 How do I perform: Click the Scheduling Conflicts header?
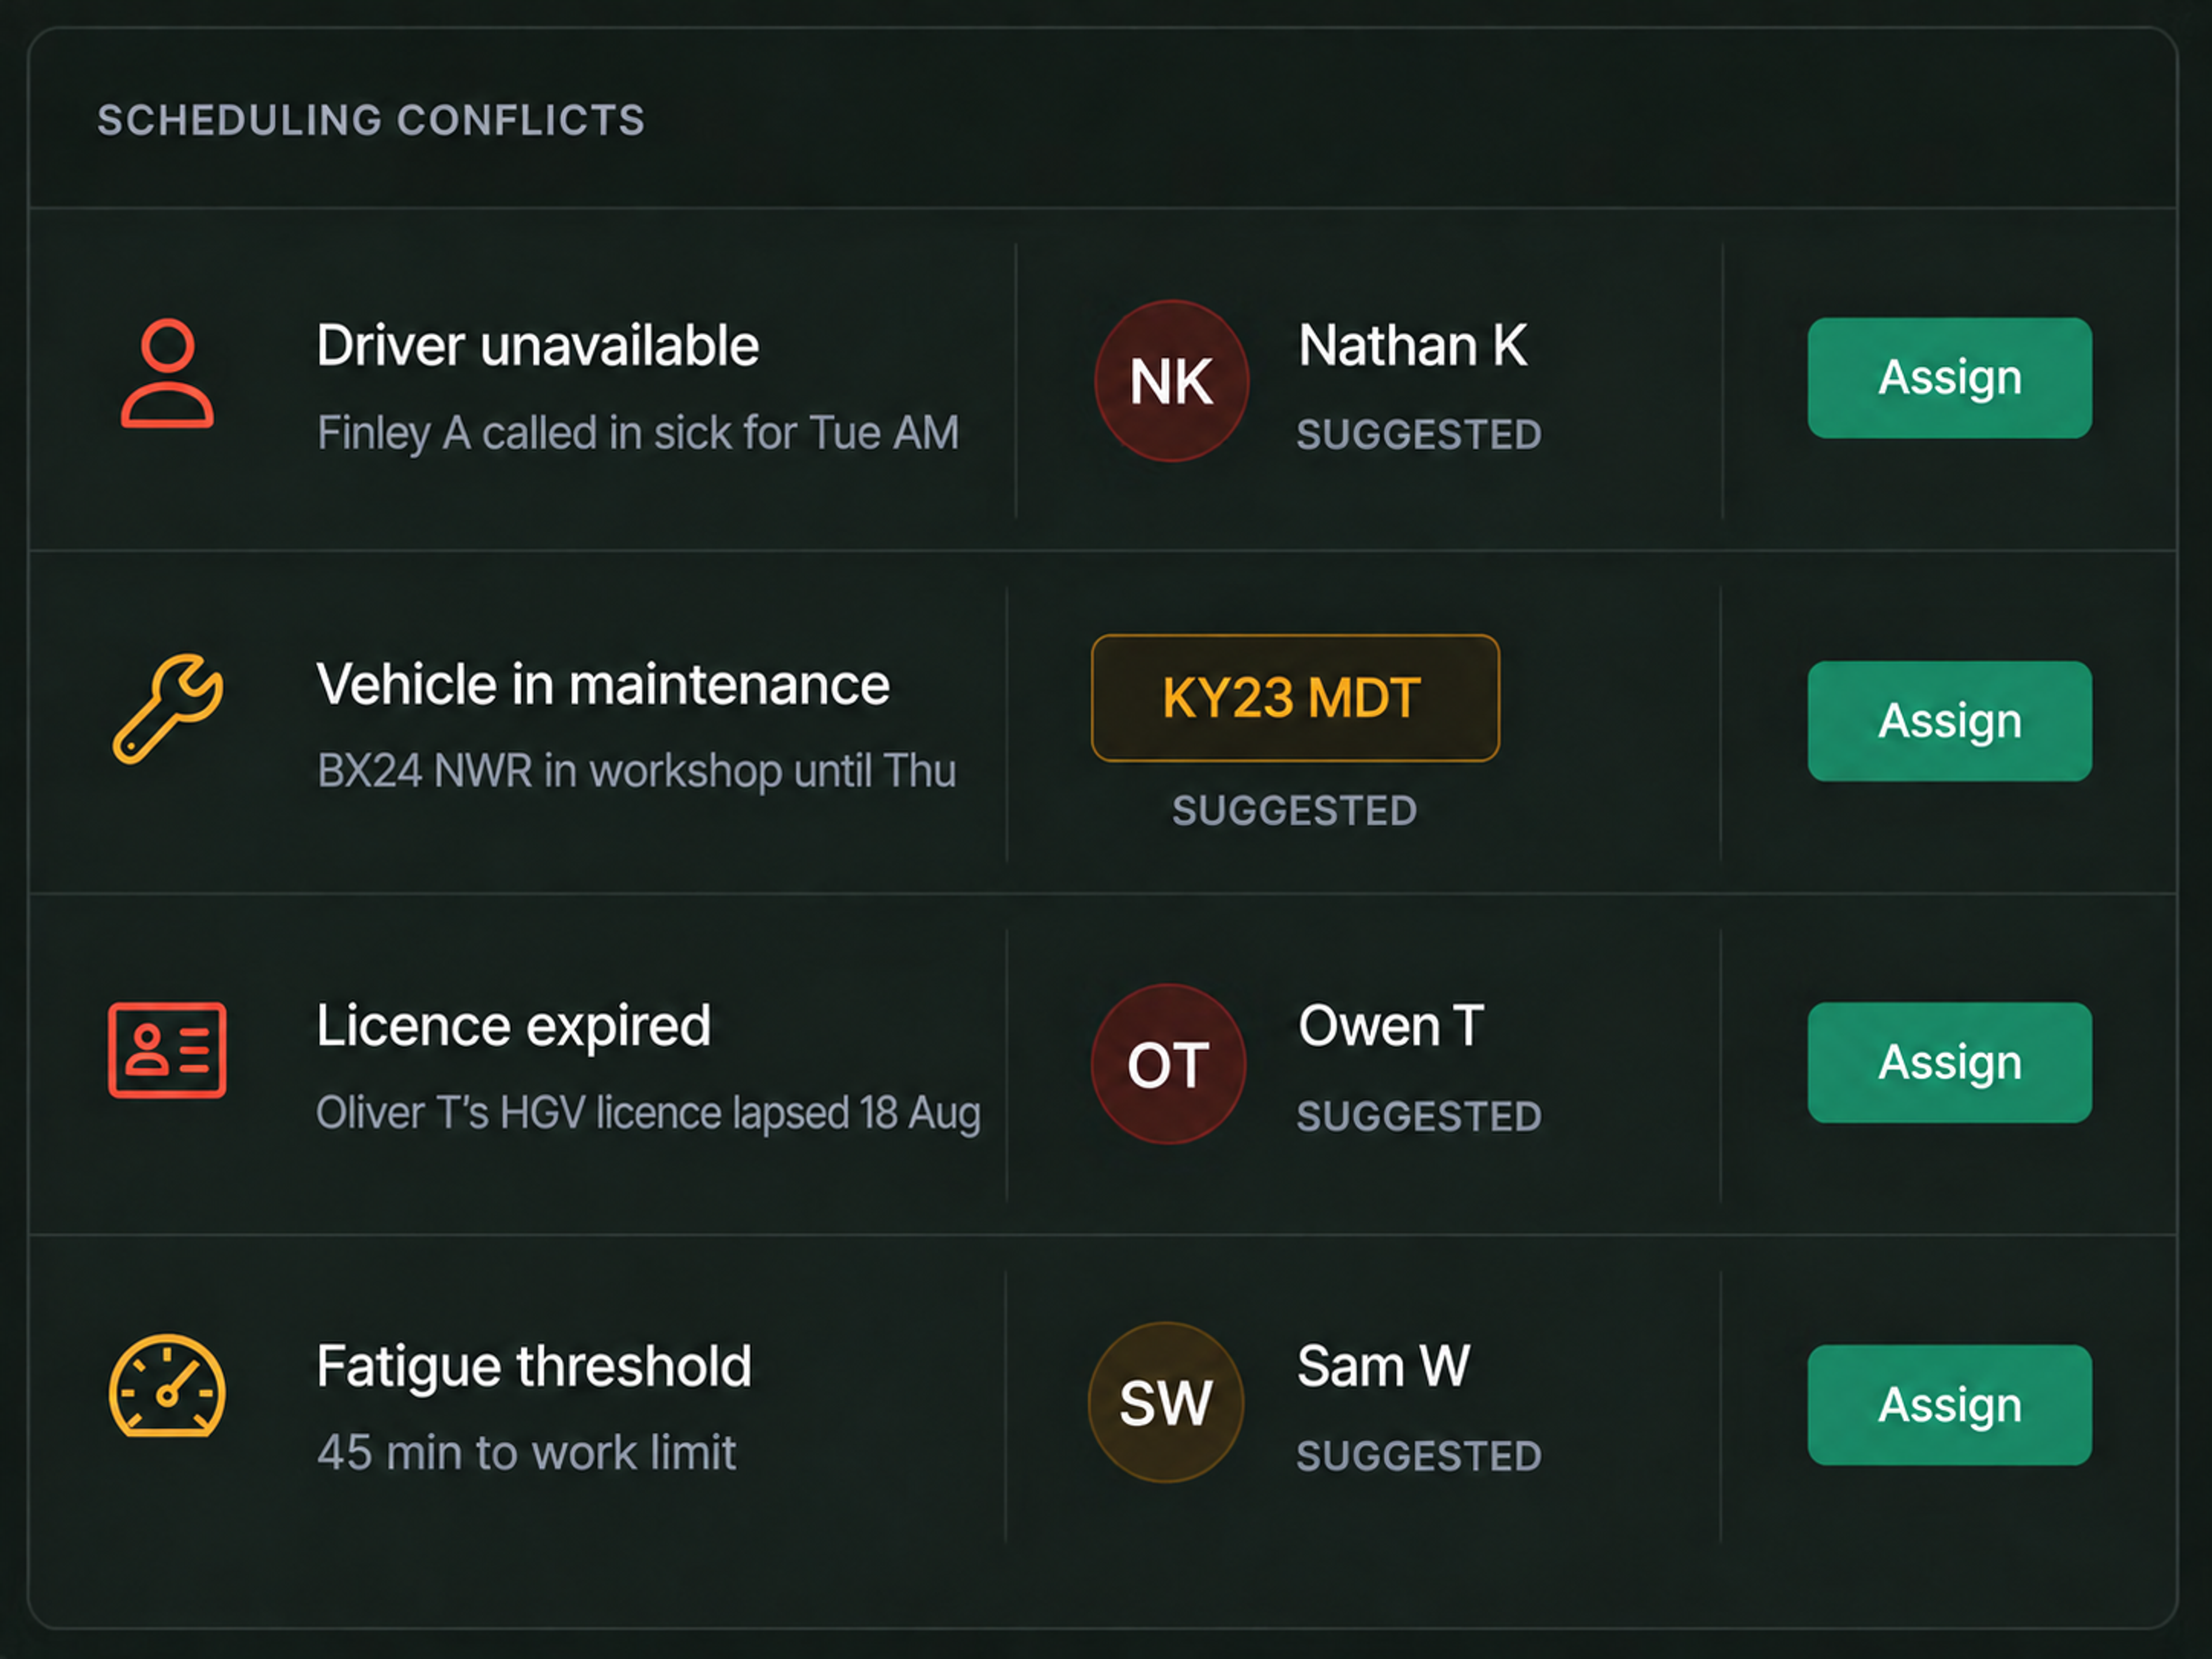[371, 121]
